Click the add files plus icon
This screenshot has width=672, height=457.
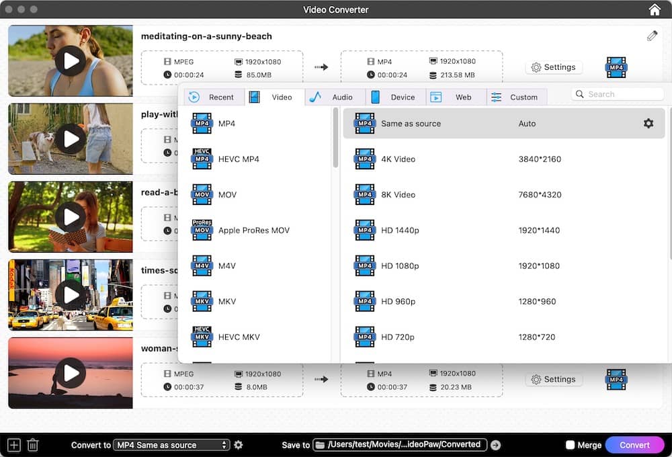click(x=13, y=444)
